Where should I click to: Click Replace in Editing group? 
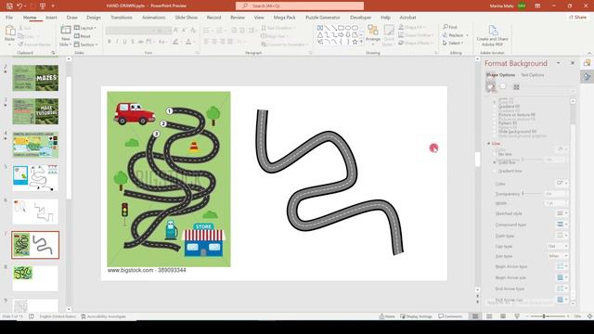tap(456, 35)
